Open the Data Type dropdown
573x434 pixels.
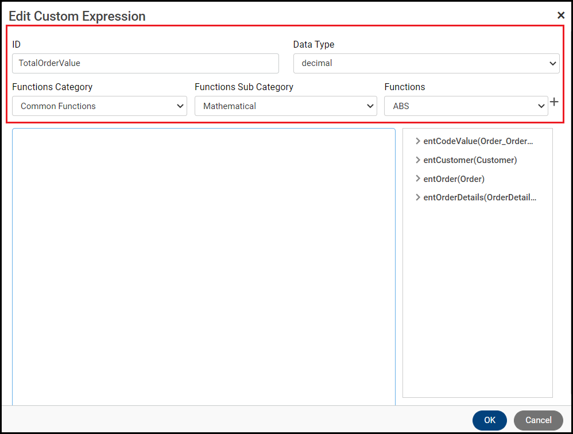click(426, 63)
